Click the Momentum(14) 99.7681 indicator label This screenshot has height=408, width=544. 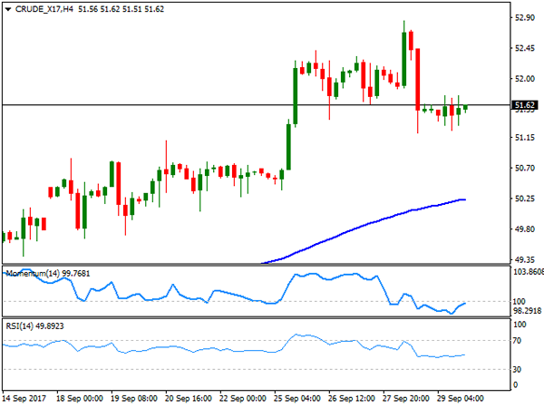coord(48,274)
